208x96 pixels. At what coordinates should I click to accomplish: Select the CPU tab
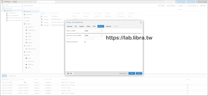point(94,26)
